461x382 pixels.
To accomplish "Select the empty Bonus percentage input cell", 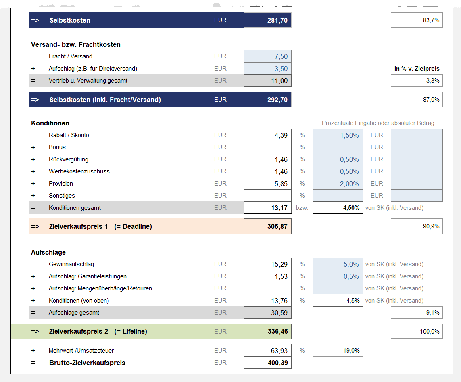I will (x=338, y=147).
